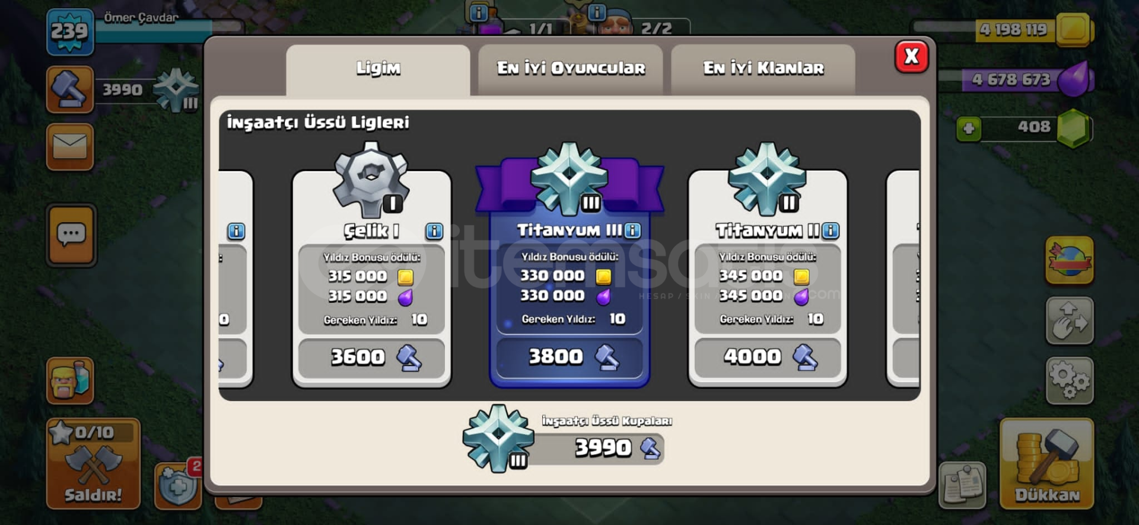Image resolution: width=1139 pixels, height=525 pixels.
Task: Click the green add gems plus button
Action: click(x=969, y=129)
